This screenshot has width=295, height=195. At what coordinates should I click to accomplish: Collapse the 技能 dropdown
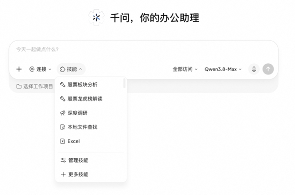(71, 69)
